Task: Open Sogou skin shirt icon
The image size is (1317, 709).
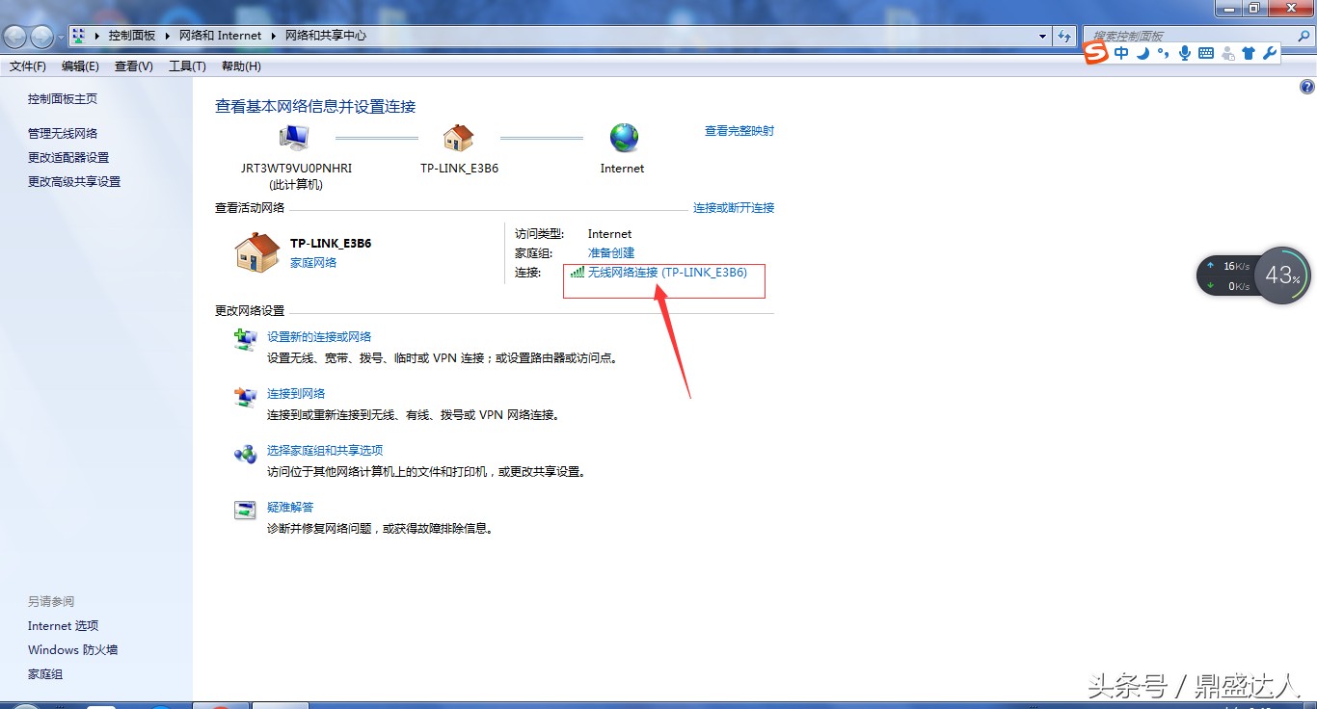Action: coord(1249,54)
